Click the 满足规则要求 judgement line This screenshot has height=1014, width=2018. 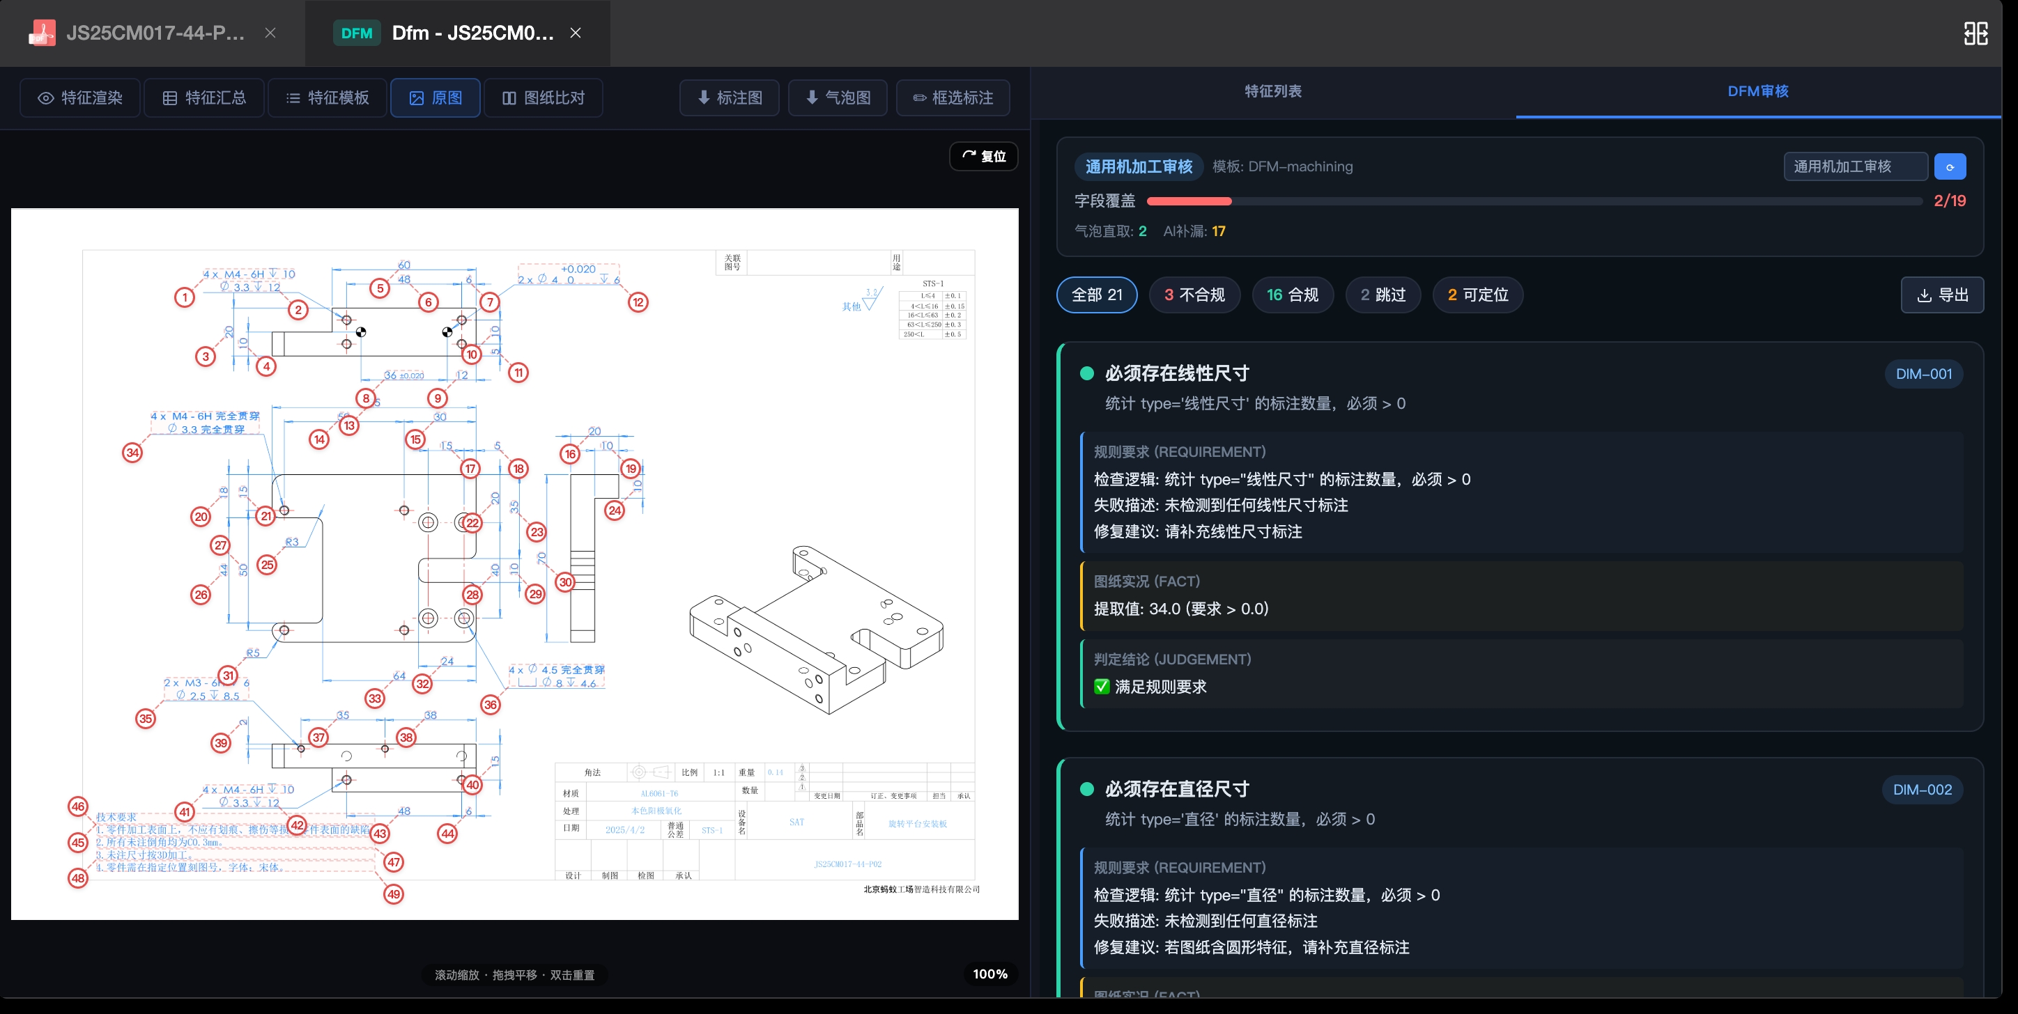(1150, 687)
